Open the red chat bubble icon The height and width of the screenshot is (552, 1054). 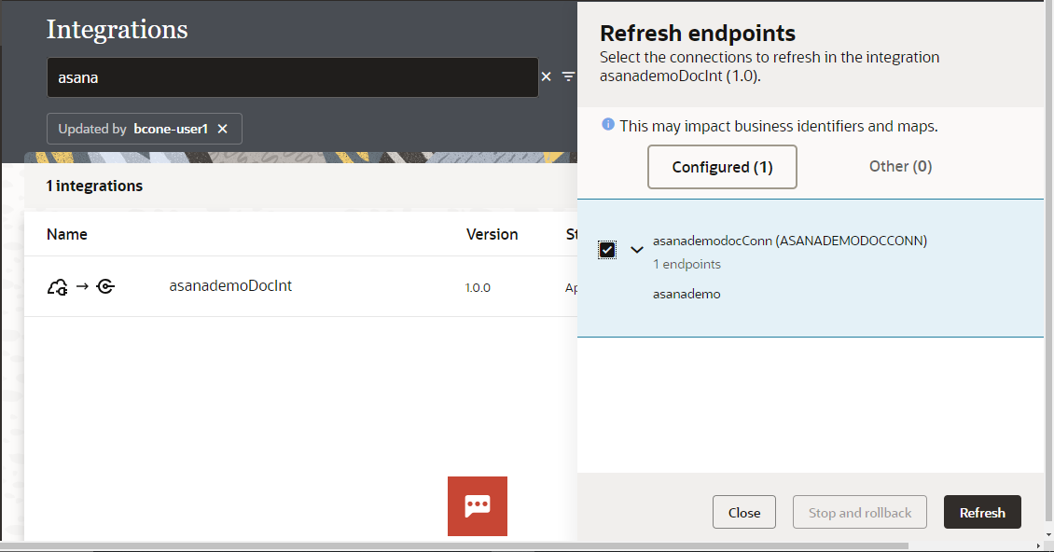[478, 505]
